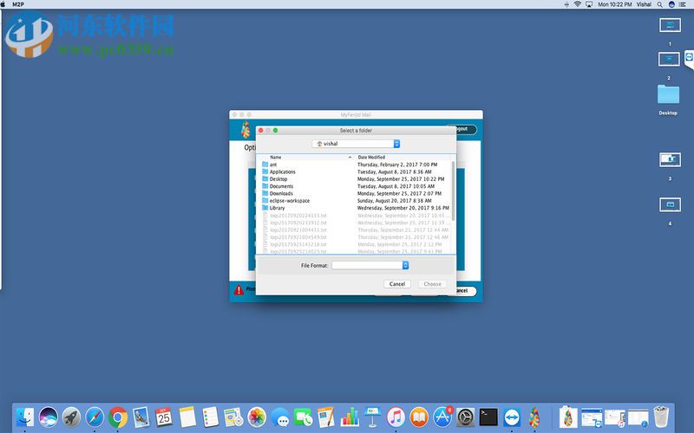Open the yellow Notes app in dock
Viewport: 694px width, 433px height.
point(187,417)
